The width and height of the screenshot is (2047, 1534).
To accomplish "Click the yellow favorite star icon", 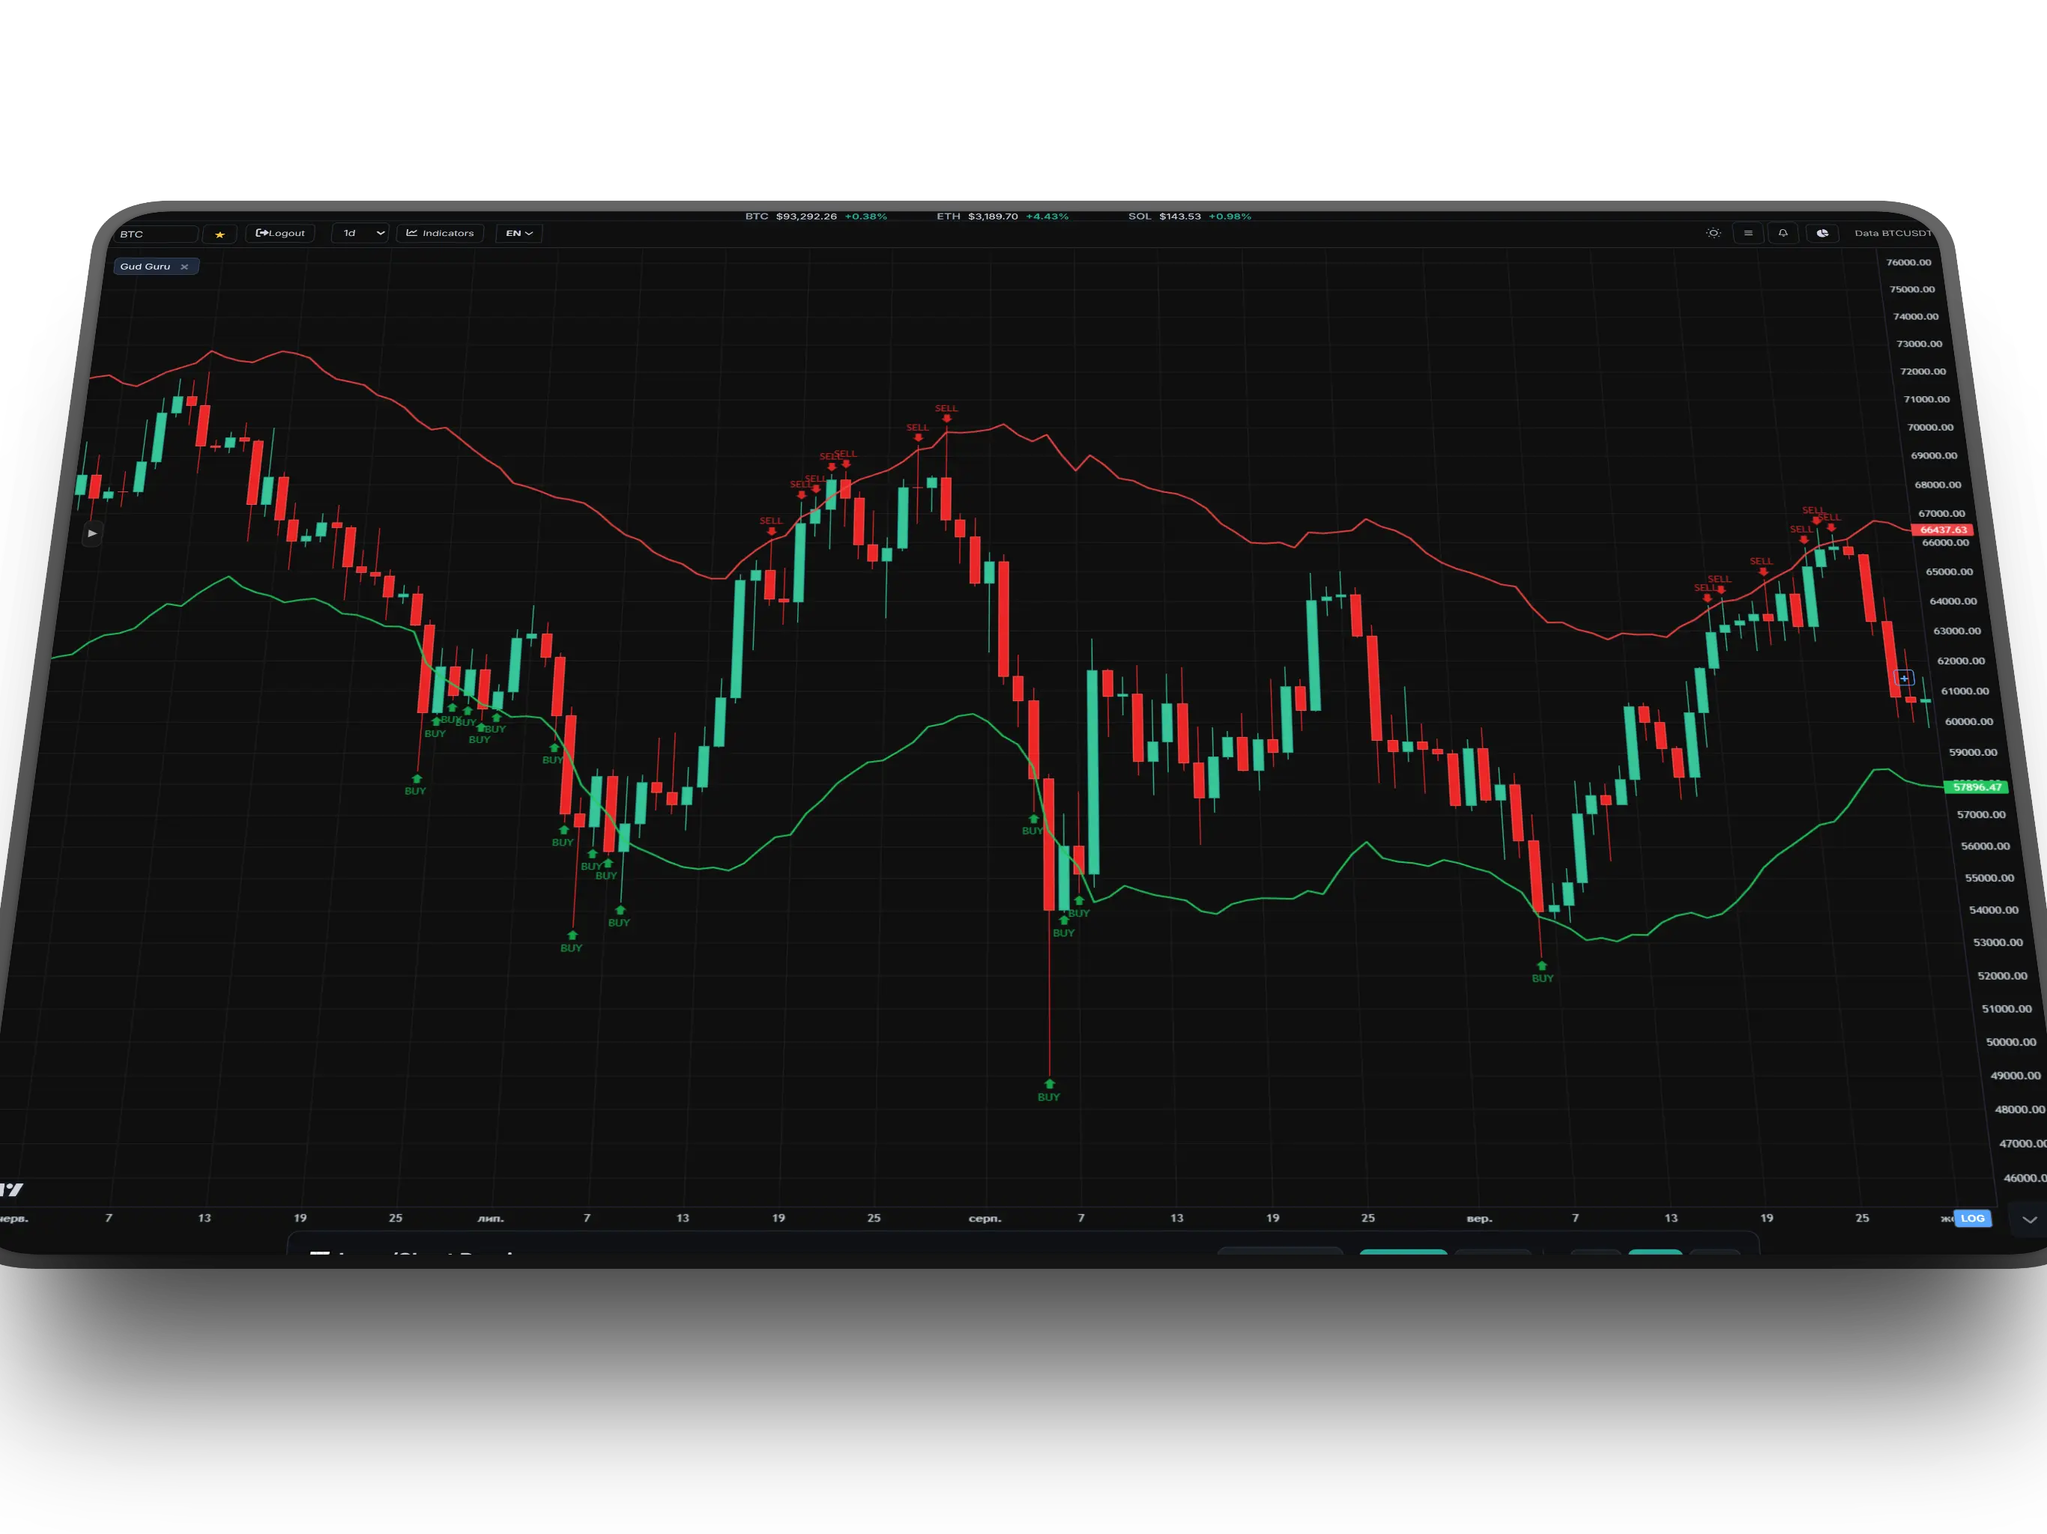I will pyautogui.click(x=220, y=234).
